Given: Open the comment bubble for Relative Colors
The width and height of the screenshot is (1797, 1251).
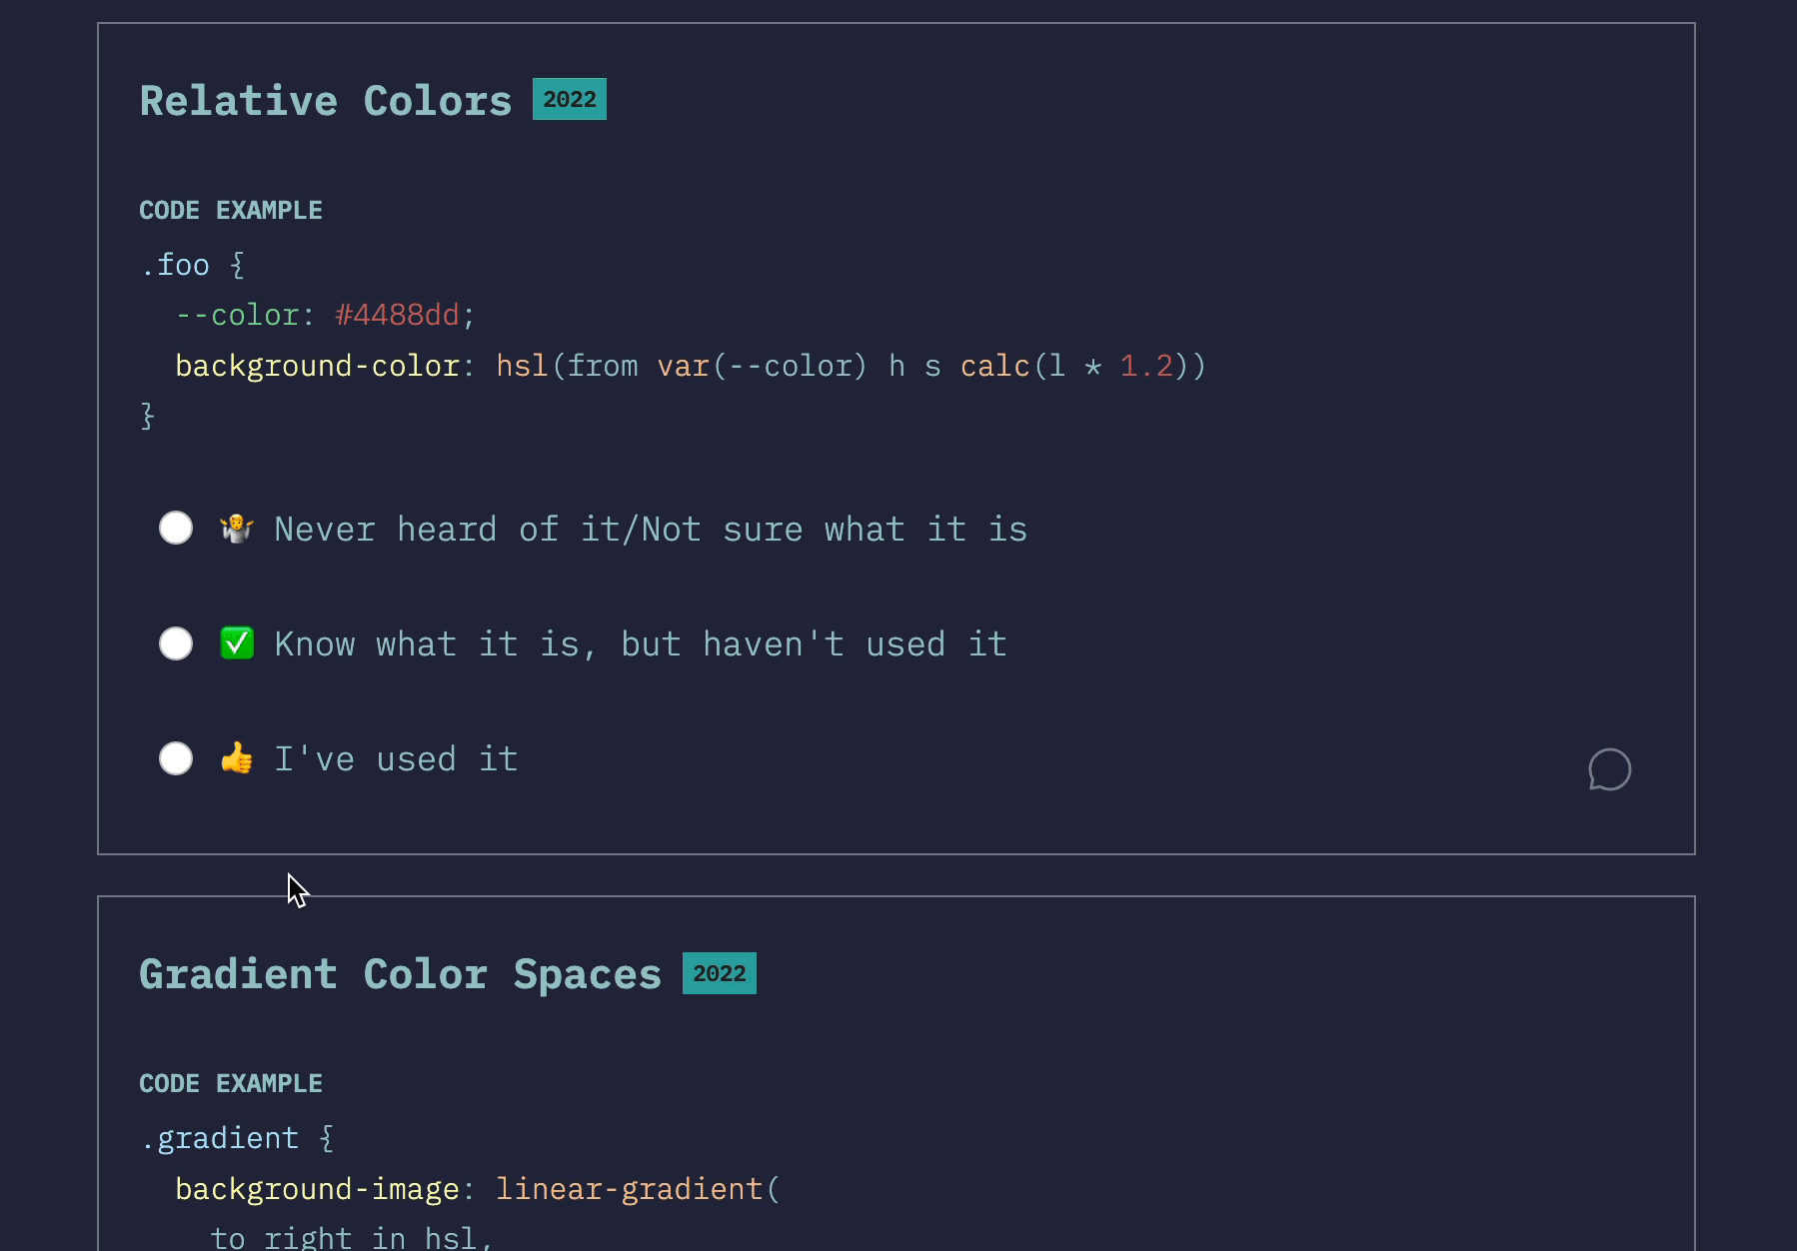Looking at the screenshot, I should pos(1609,769).
